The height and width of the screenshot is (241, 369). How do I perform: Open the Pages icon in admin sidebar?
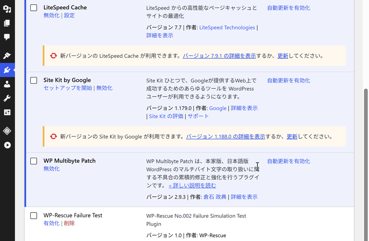click(x=7, y=23)
